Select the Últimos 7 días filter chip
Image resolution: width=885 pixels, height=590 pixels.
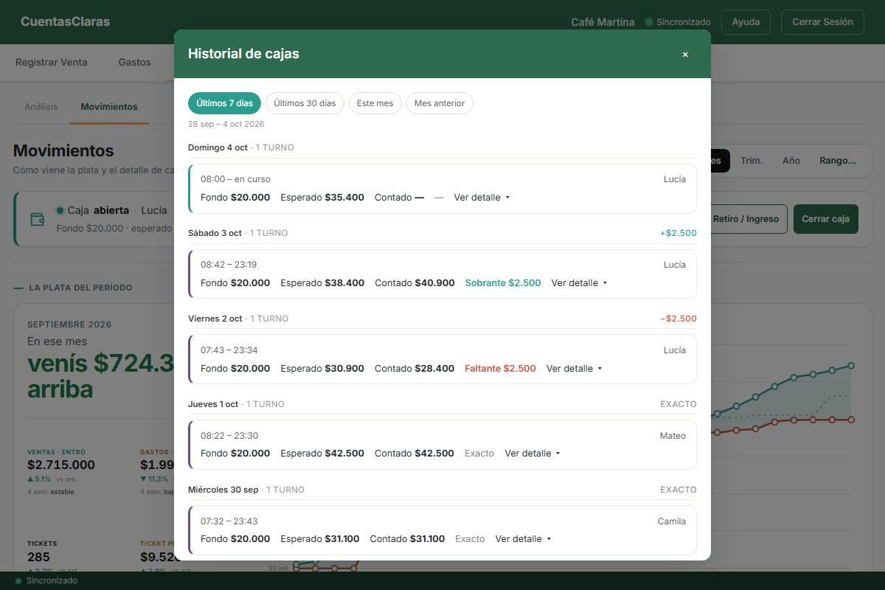(x=224, y=103)
